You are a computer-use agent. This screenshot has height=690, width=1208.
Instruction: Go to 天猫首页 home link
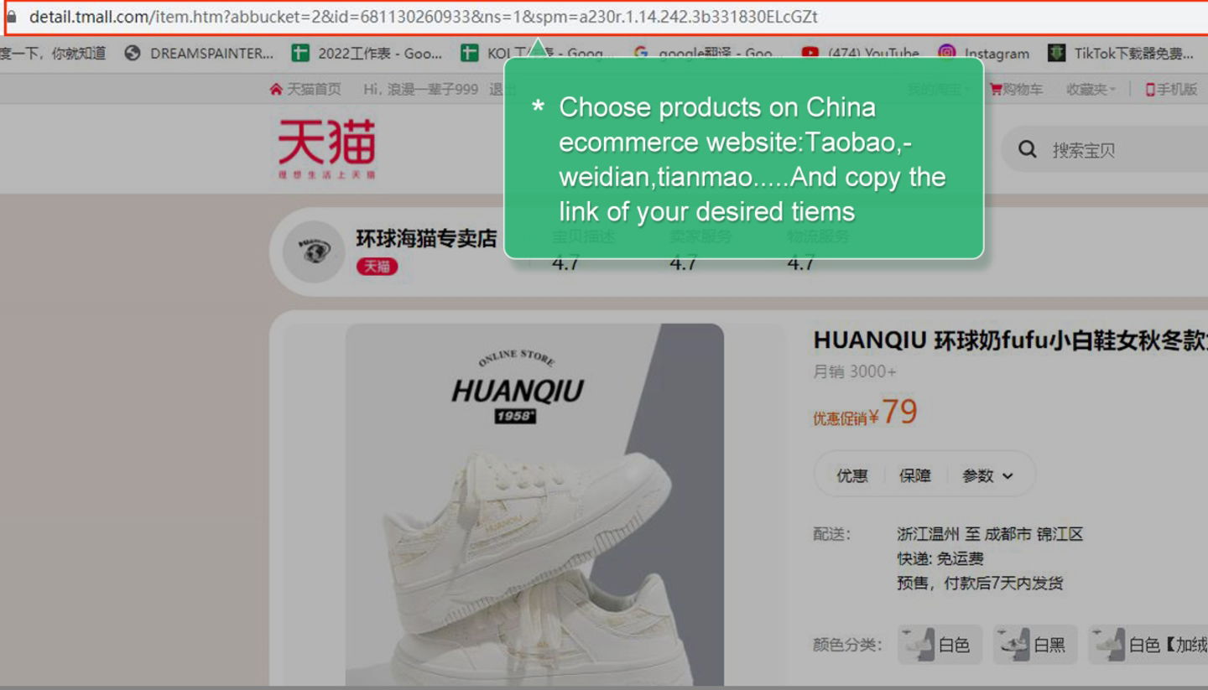pos(305,89)
